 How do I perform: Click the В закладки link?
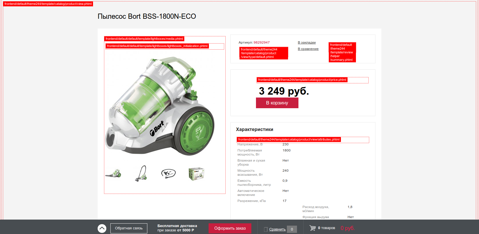tap(307, 42)
